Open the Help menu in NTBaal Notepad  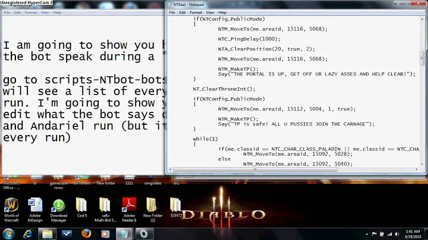[222, 12]
